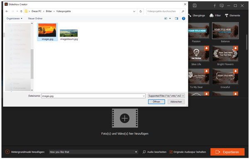
Task: Click the add background music plus icon
Action: pyautogui.click(x=7, y=152)
